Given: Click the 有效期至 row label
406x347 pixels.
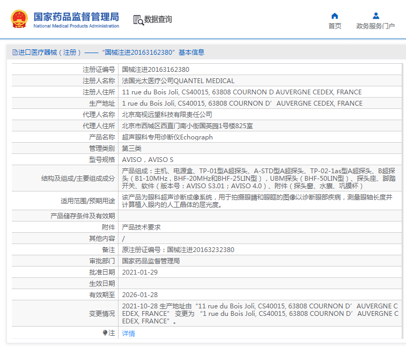Looking at the screenshot, I should (102, 294).
